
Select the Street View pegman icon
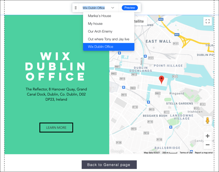tap(207, 121)
